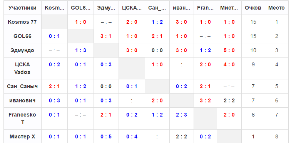
Task: Click the Сан_Саныч participant name
Action: (22, 87)
